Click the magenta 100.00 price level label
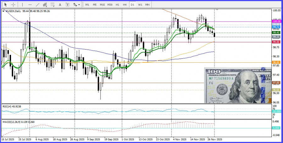This screenshot has width=283, height=143. click(276, 21)
